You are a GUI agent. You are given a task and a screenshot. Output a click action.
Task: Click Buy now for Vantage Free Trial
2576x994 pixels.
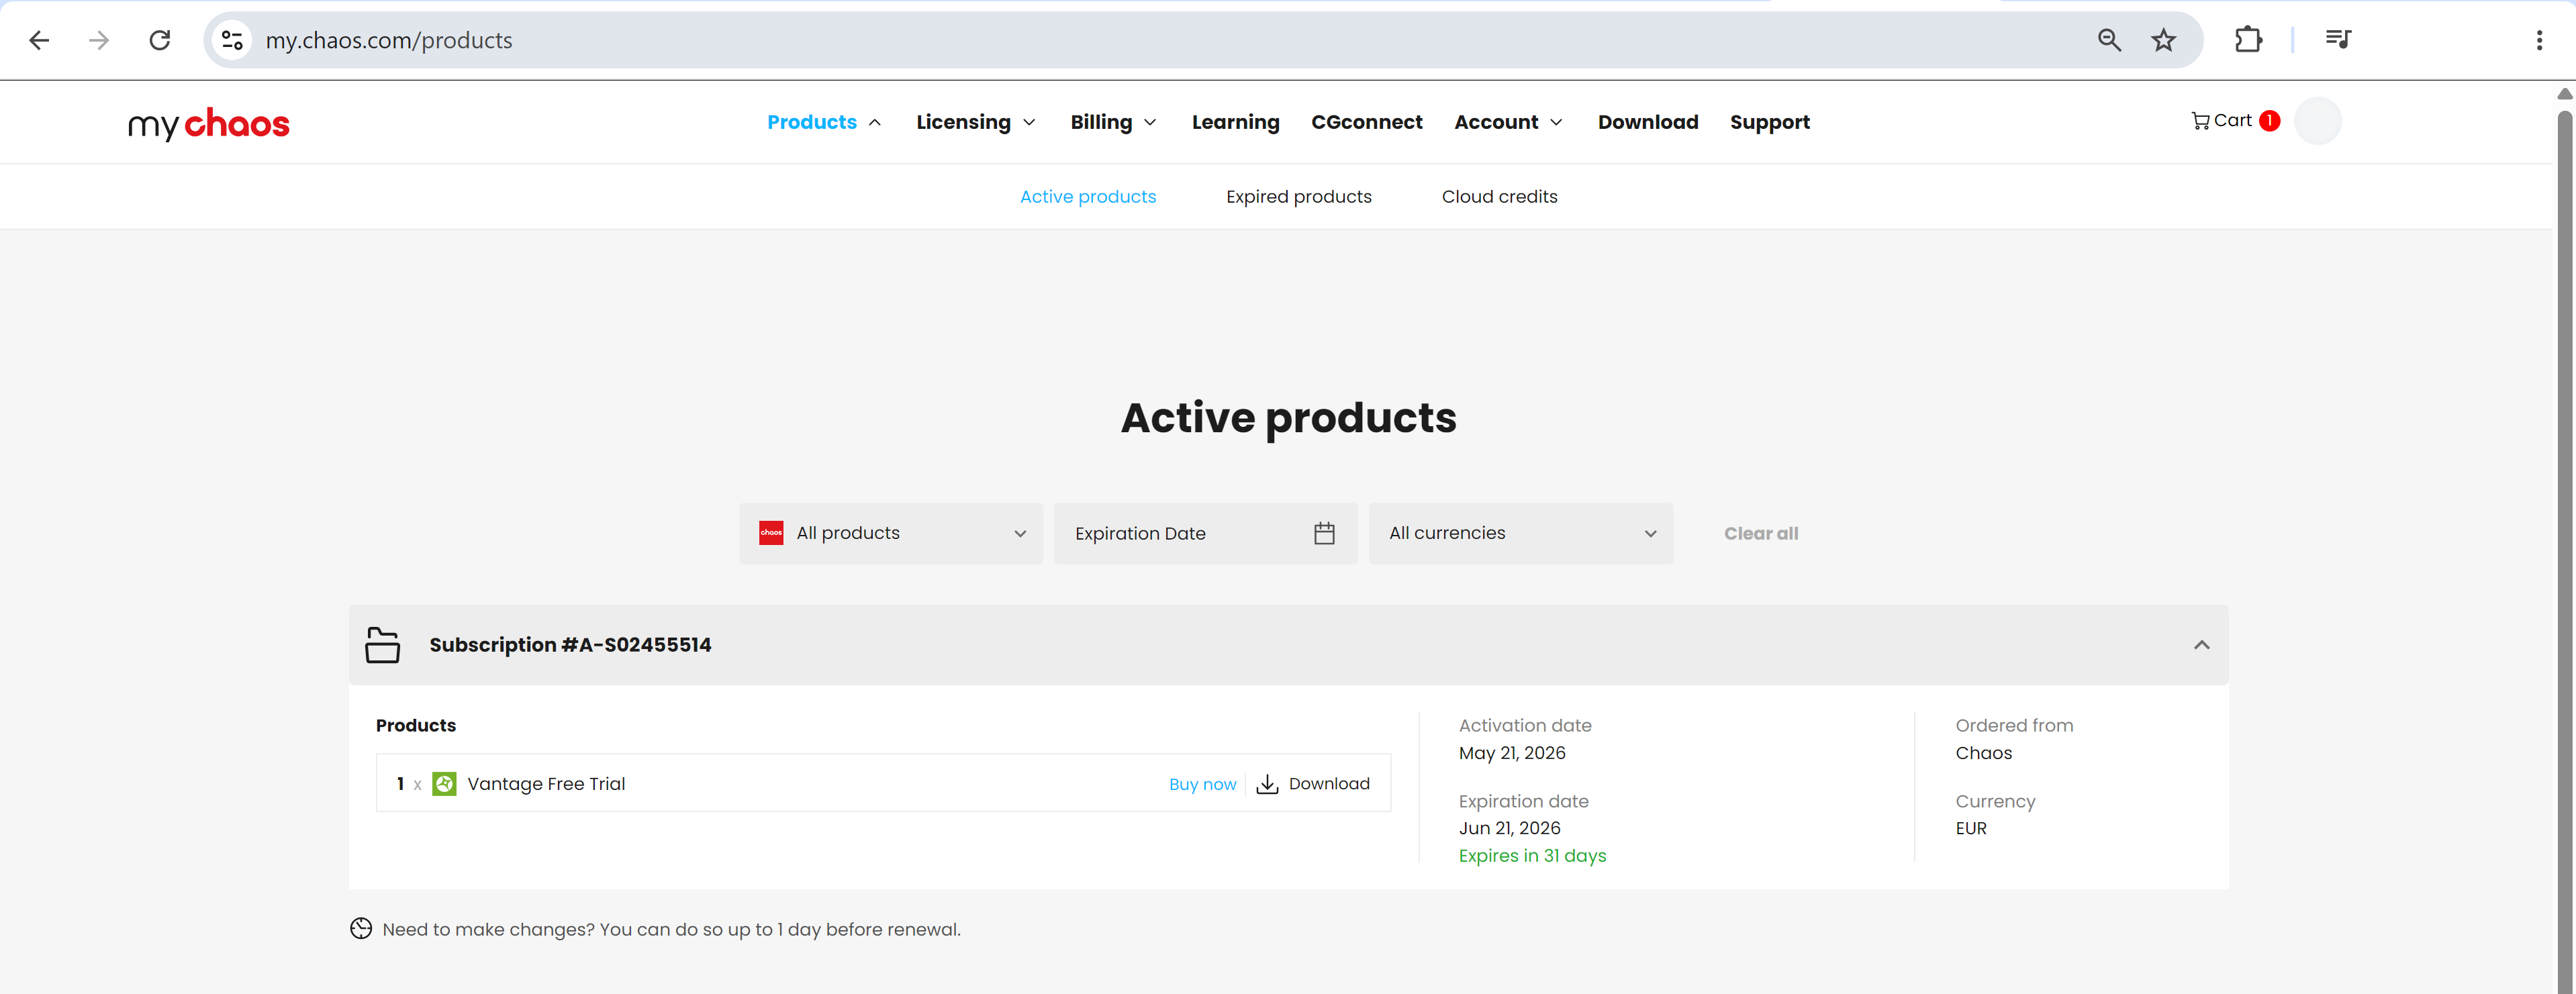(x=1202, y=784)
